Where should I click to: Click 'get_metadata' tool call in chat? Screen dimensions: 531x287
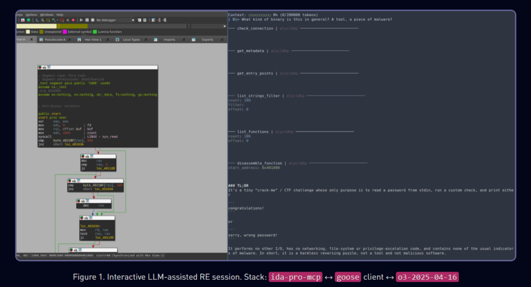click(250, 51)
